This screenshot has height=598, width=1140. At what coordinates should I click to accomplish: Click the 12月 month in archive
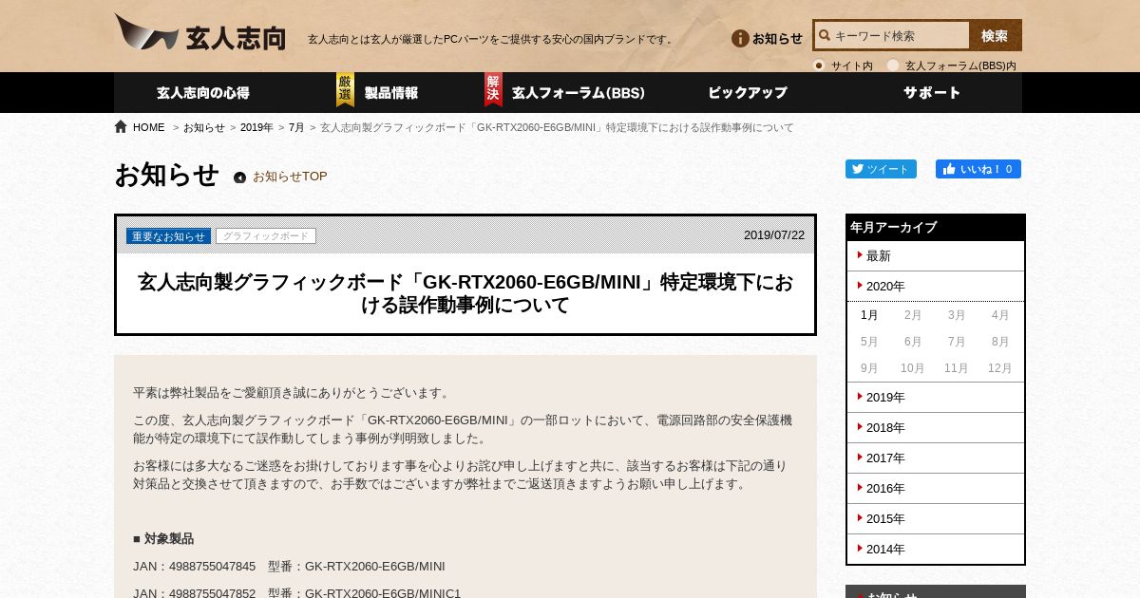tap(1000, 368)
